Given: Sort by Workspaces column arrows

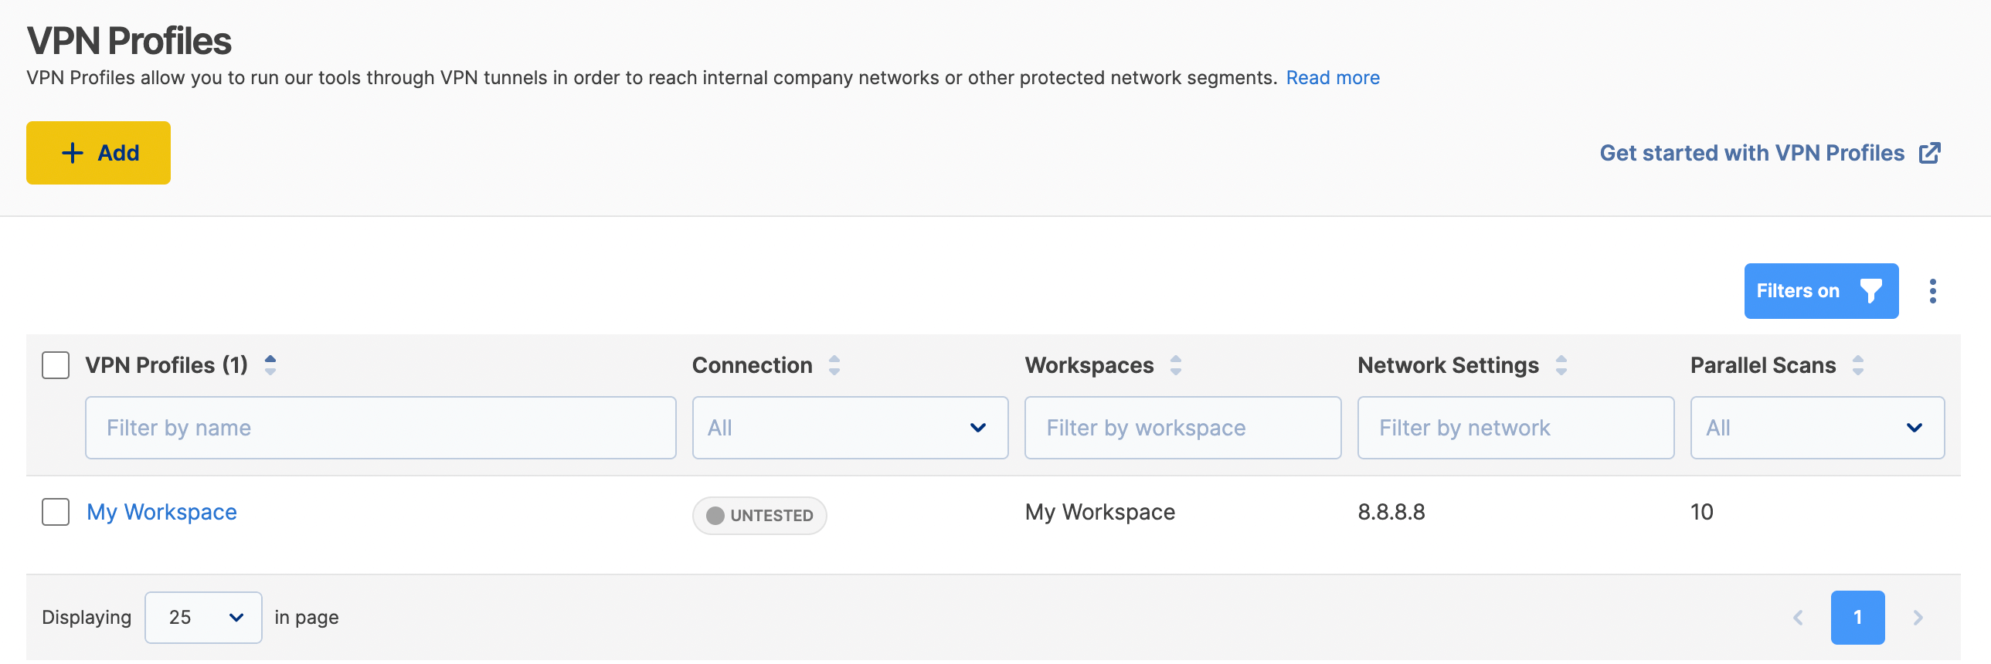Looking at the screenshot, I should (x=1175, y=365).
